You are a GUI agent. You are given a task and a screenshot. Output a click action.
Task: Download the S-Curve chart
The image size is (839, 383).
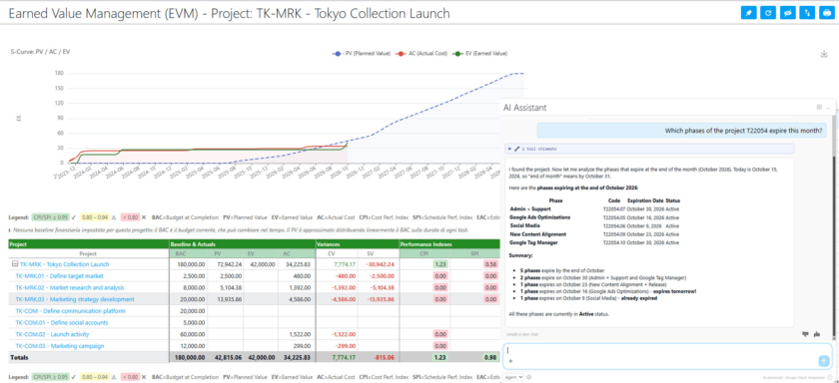[824, 54]
